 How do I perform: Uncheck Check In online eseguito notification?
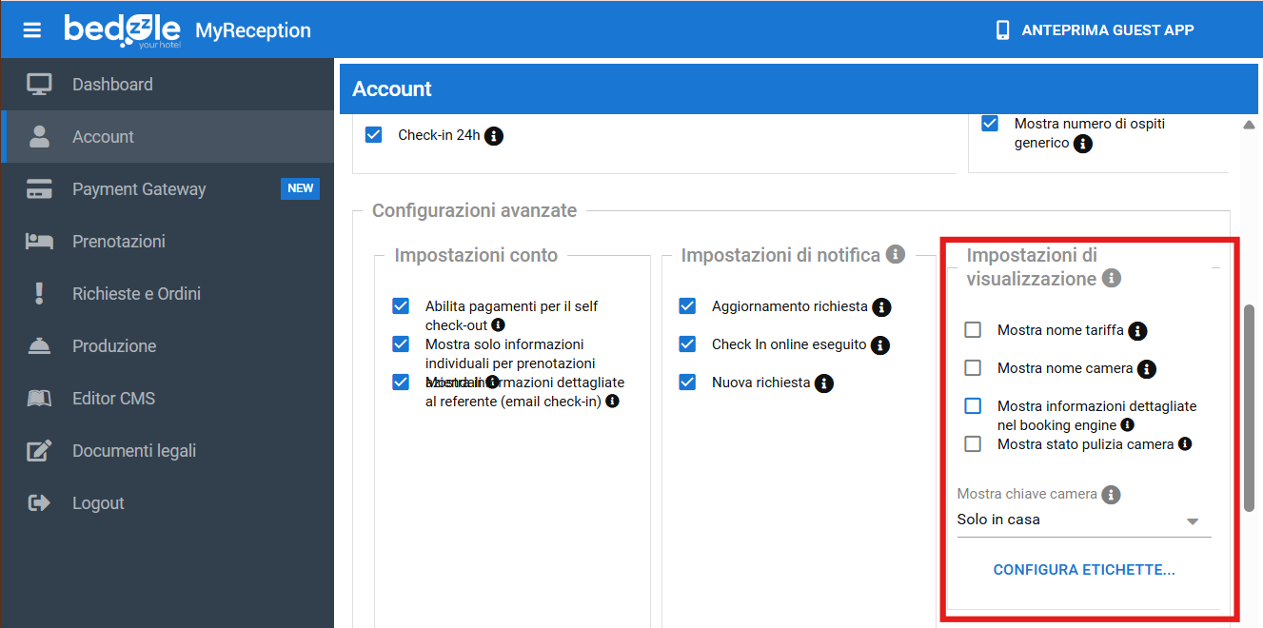click(687, 344)
